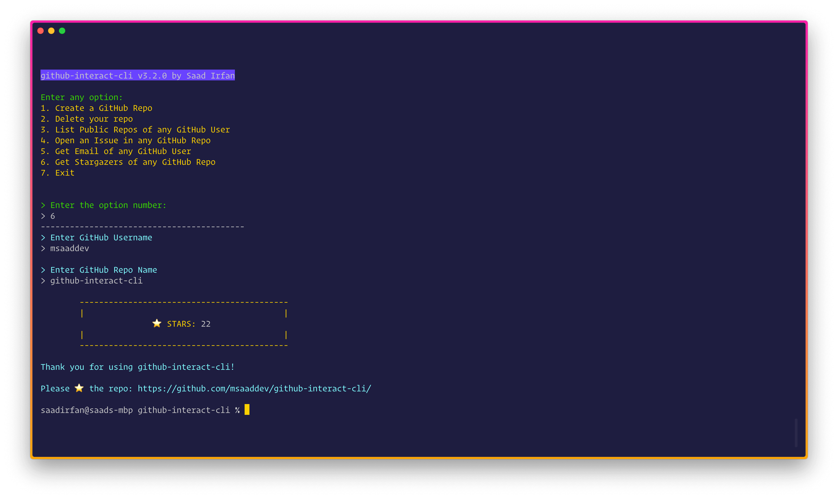Click option 6 Get Stargazers line
The height and width of the screenshot is (499, 838).
pyautogui.click(x=128, y=162)
